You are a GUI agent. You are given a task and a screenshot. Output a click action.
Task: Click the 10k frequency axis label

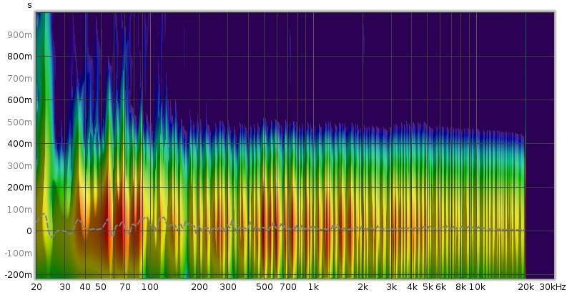[x=477, y=287]
